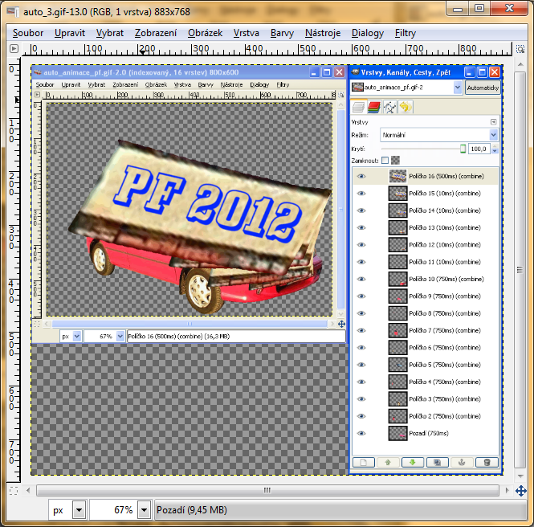The height and width of the screenshot is (527, 534).
Task: Click outer status text Pozadí (9,45 MB)
Action: tap(192, 510)
